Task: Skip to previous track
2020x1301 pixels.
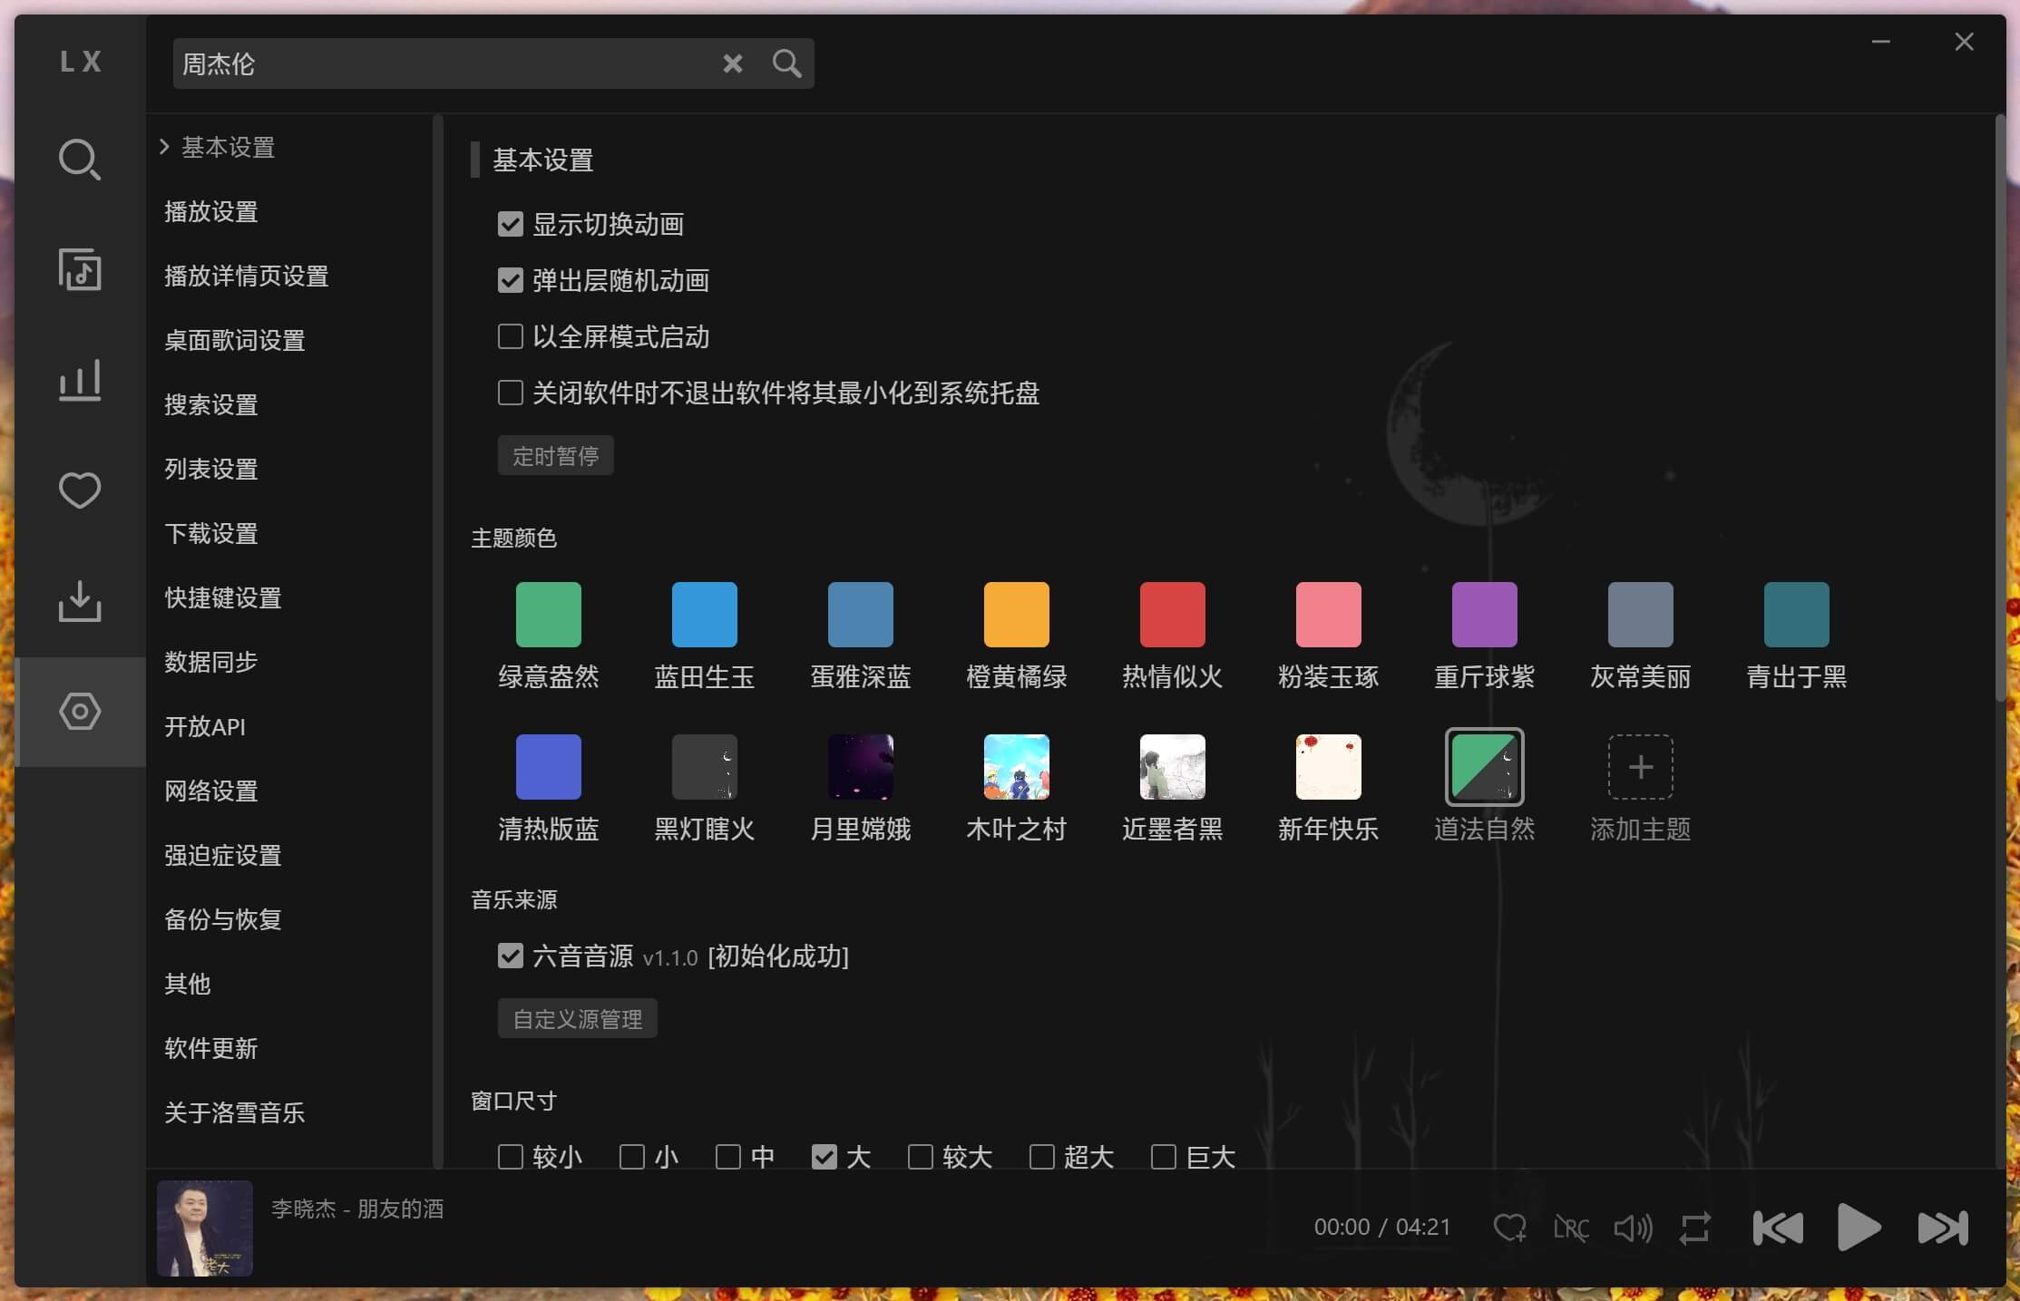Action: (x=1777, y=1228)
